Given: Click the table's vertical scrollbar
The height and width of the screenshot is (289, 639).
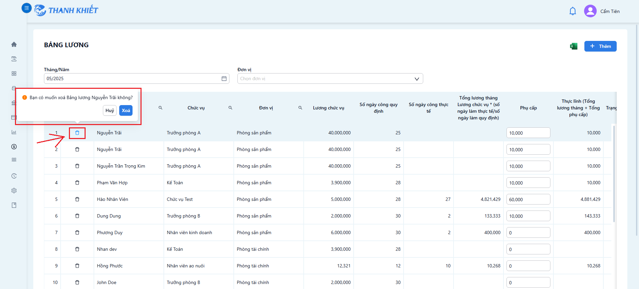Looking at the screenshot, I should point(614,174).
